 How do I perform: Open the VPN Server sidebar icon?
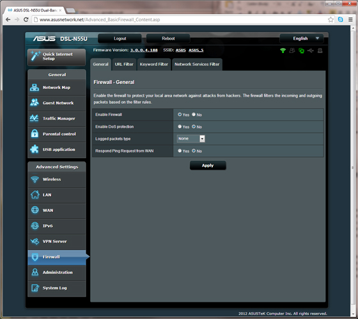tap(35, 241)
